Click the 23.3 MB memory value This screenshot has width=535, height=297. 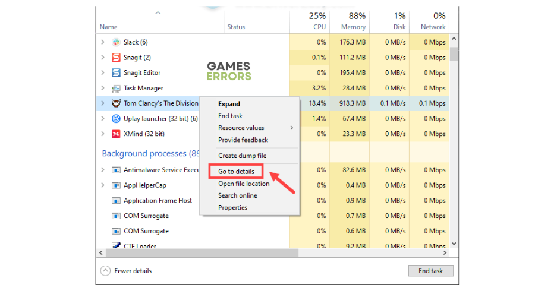click(x=354, y=134)
